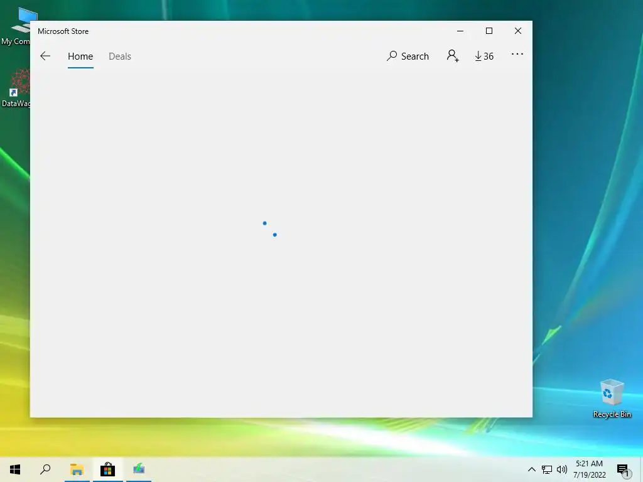
Task: Select the My Computer desktop icon
Action: [16, 27]
